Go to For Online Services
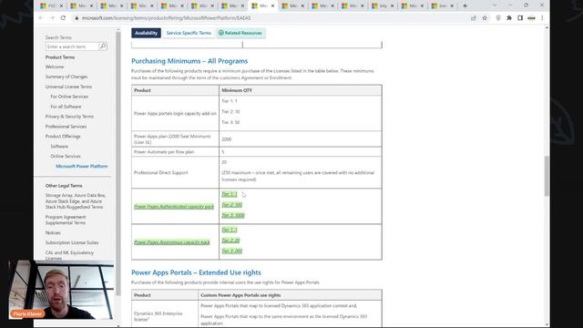Image resolution: width=583 pixels, height=328 pixels. [x=69, y=97]
